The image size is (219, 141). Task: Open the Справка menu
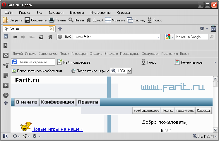124,13
